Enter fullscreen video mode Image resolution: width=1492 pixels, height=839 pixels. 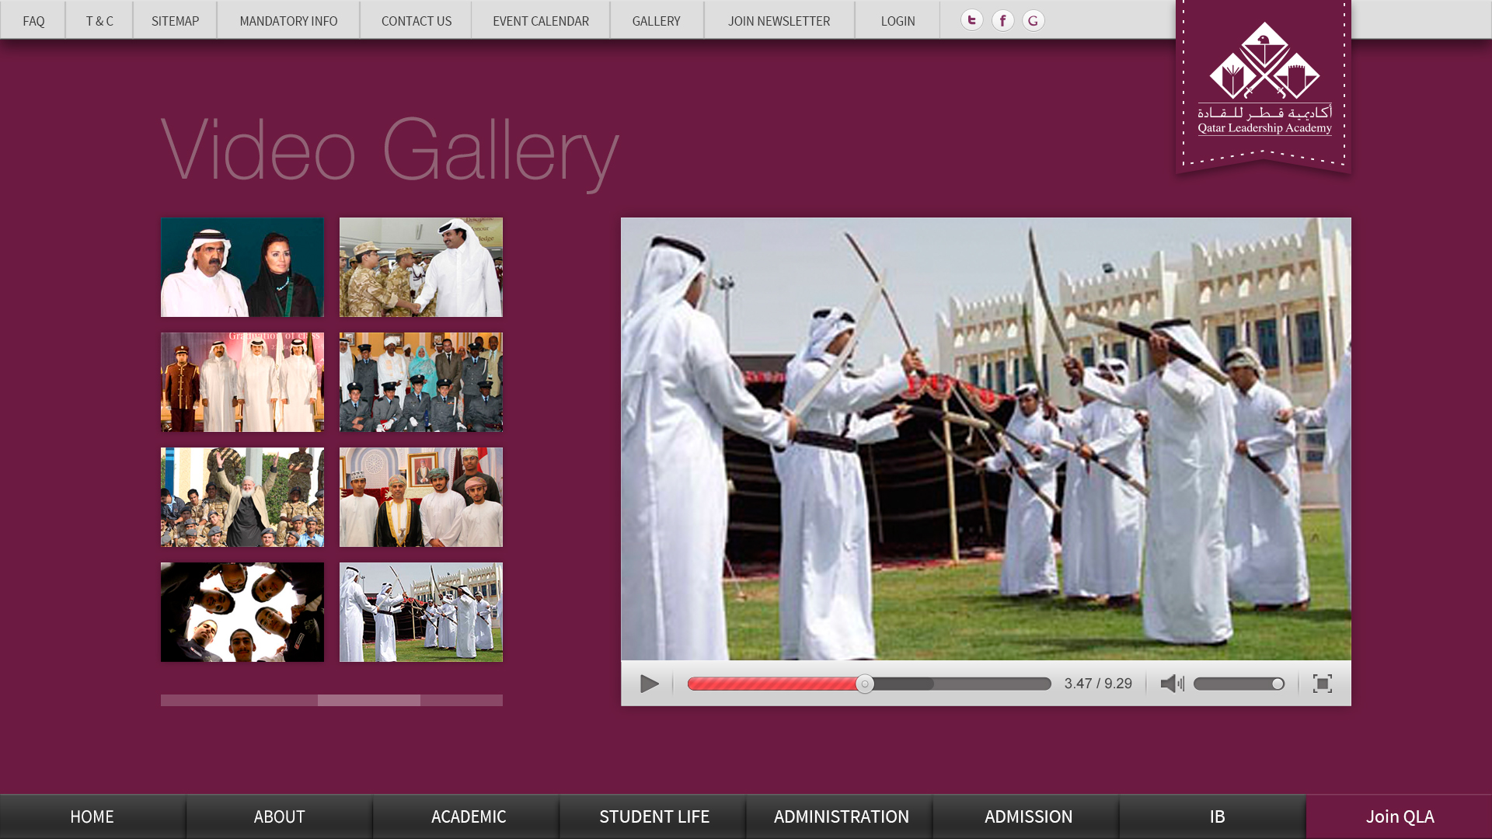1322,684
